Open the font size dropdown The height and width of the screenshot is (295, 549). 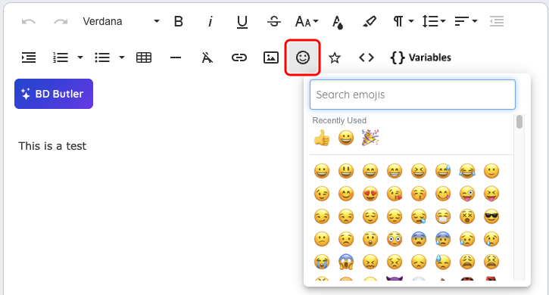pyautogui.click(x=307, y=22)
